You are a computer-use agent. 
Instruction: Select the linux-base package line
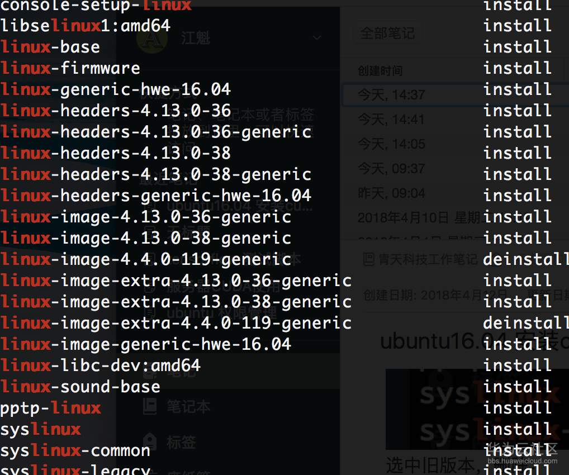(50, 47)
